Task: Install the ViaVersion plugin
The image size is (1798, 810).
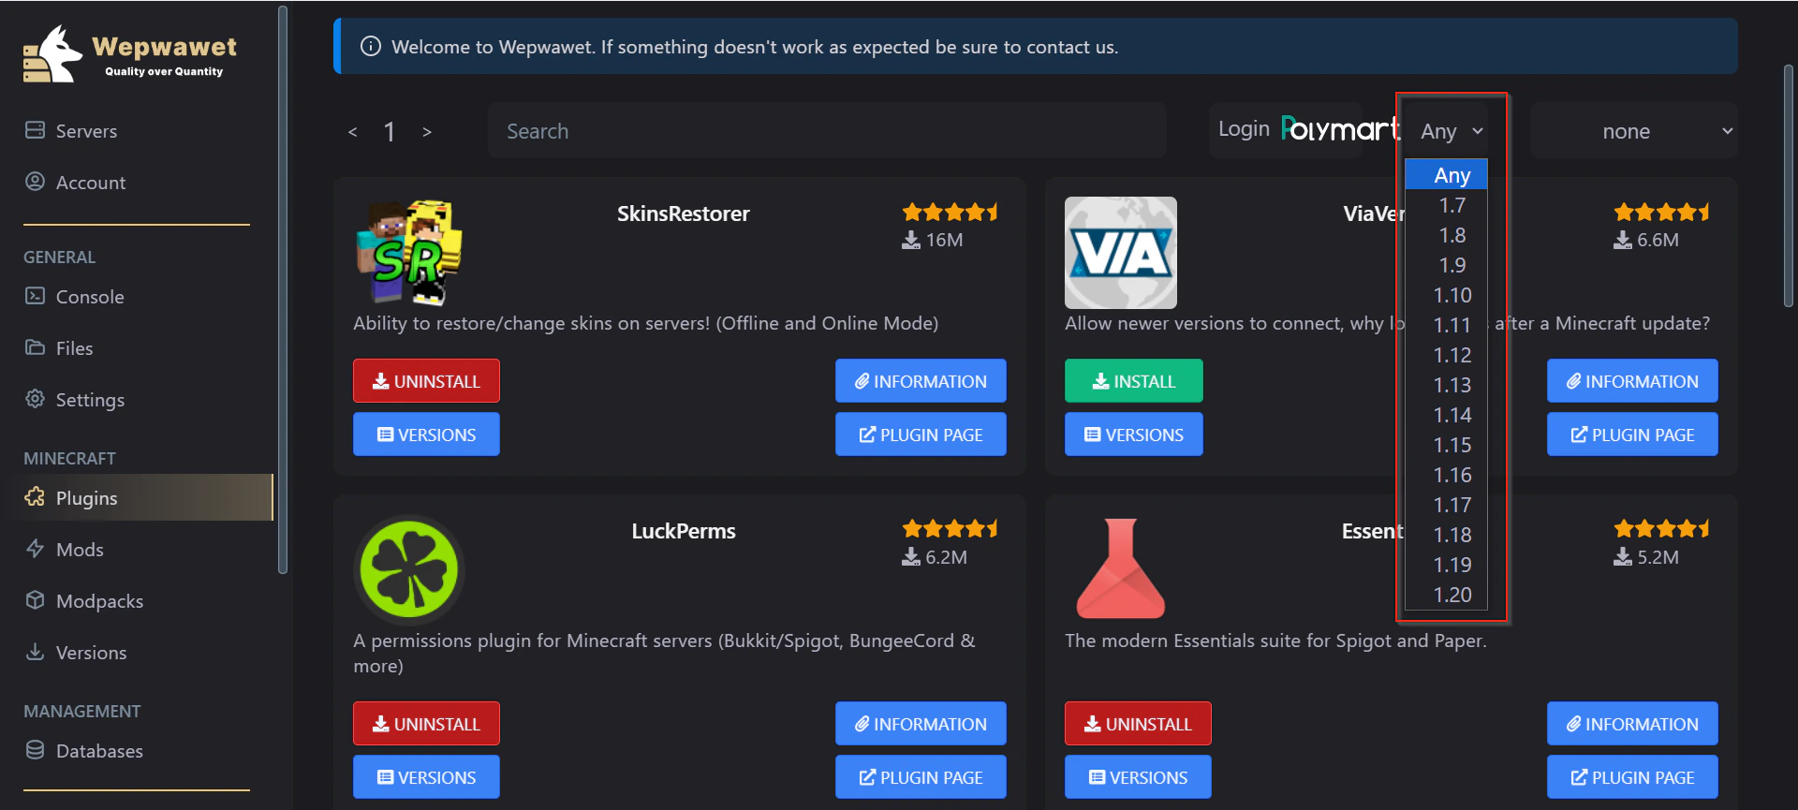Action: click(1133, 381)
